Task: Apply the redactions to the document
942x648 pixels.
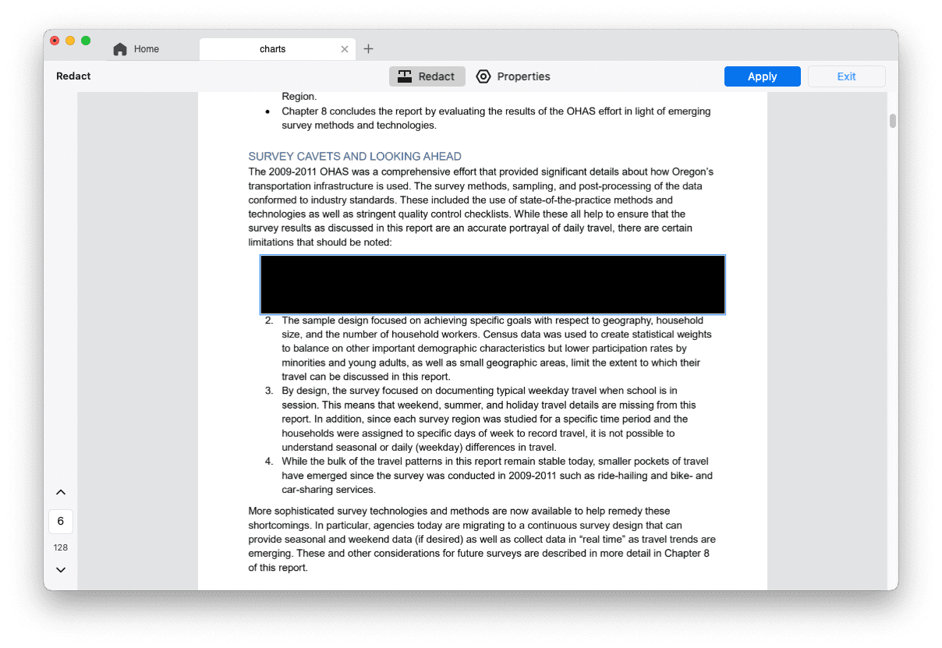Action: click(762, 76)
